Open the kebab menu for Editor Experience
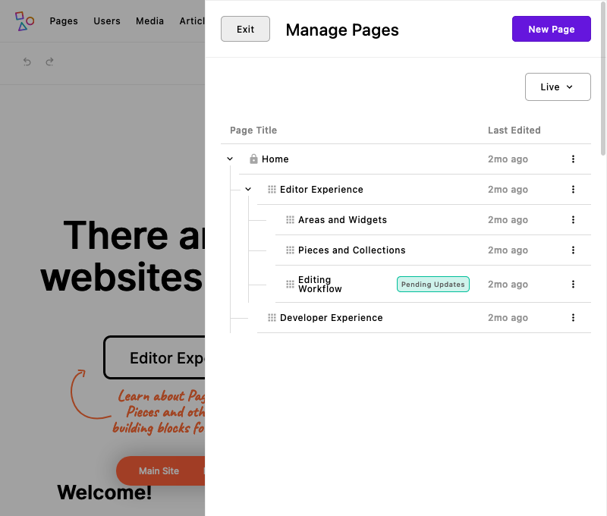This screenshot has width=607, height=516. click(573, 189)
